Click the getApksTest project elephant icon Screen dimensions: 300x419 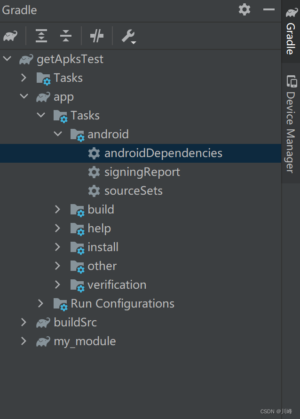(26, 59)
